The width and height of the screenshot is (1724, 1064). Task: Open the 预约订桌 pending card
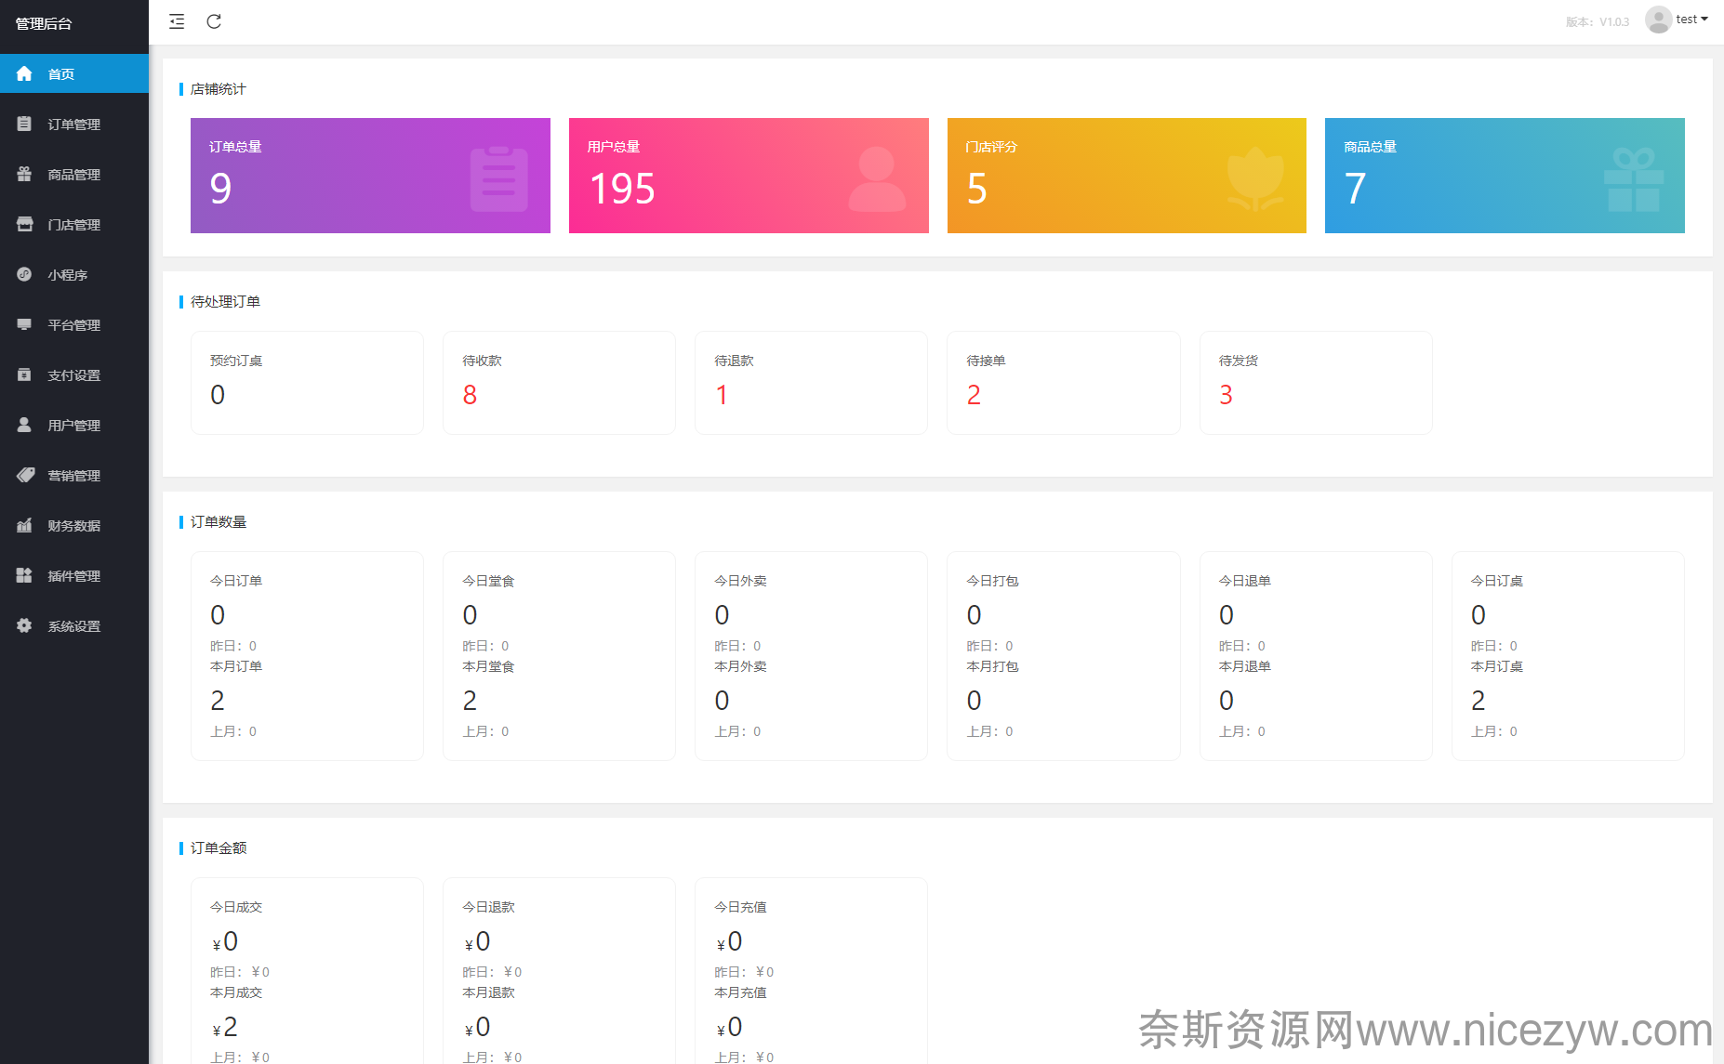click(307, 383)
